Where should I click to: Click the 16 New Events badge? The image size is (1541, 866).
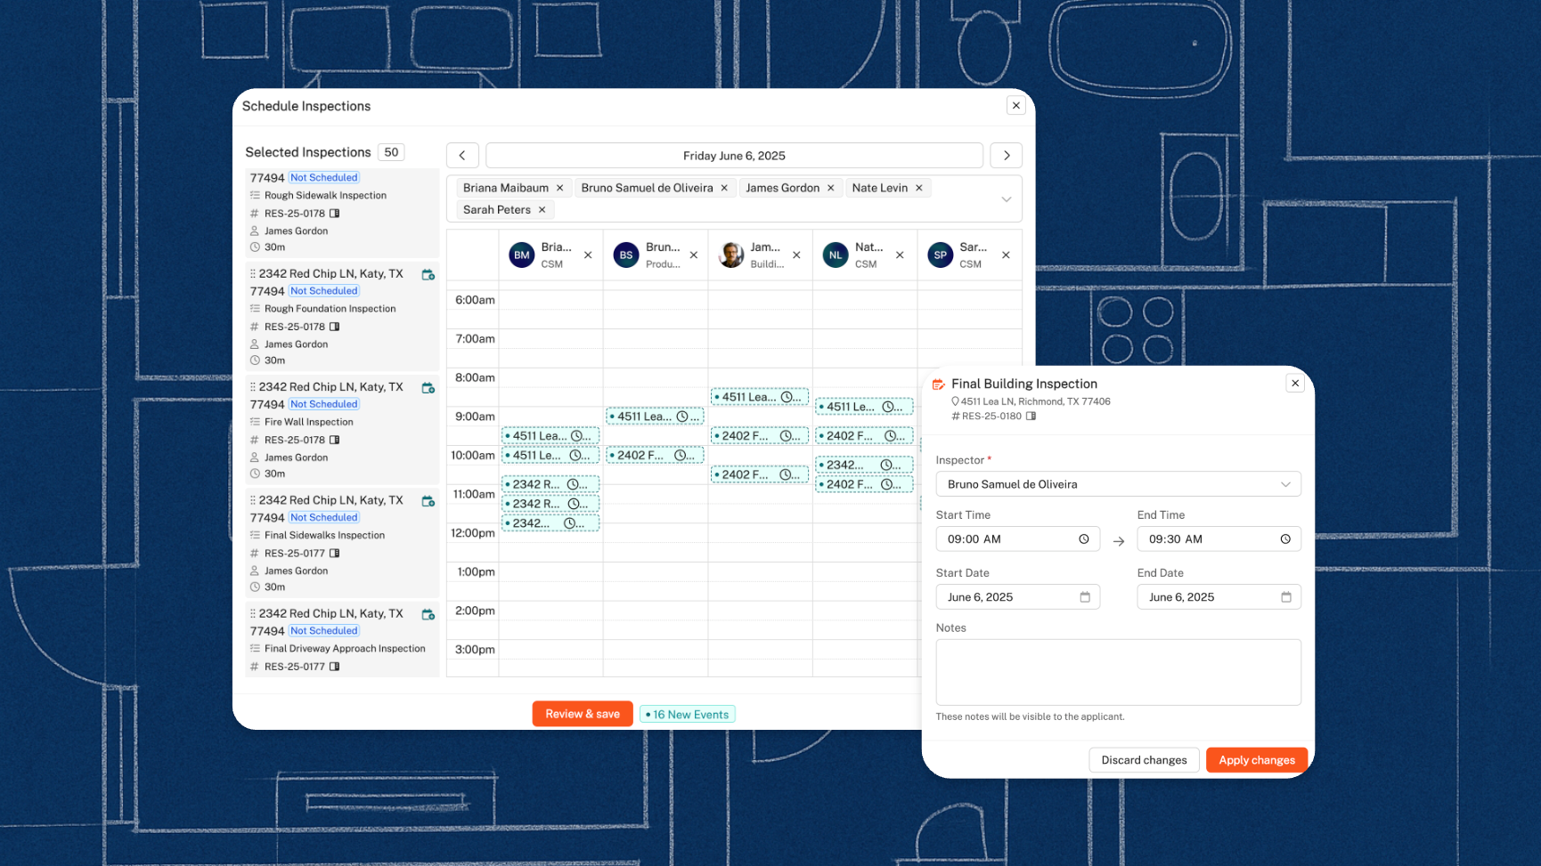pyautogui.click(x=687, y=715)
